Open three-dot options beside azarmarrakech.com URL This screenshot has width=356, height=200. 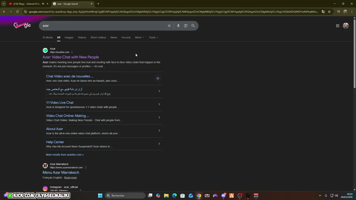click(x=85, y=167)
